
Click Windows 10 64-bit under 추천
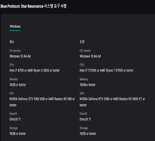coord(90,56)
